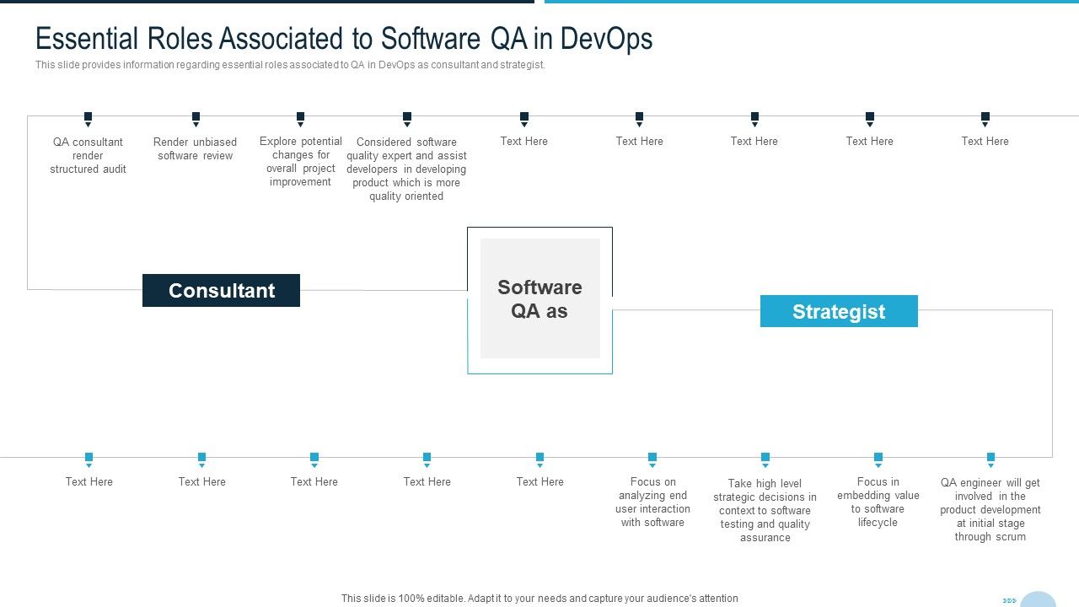Click the footer note 'This slide is 100% editable'
1079x607 pixels.
click(539, 599)
